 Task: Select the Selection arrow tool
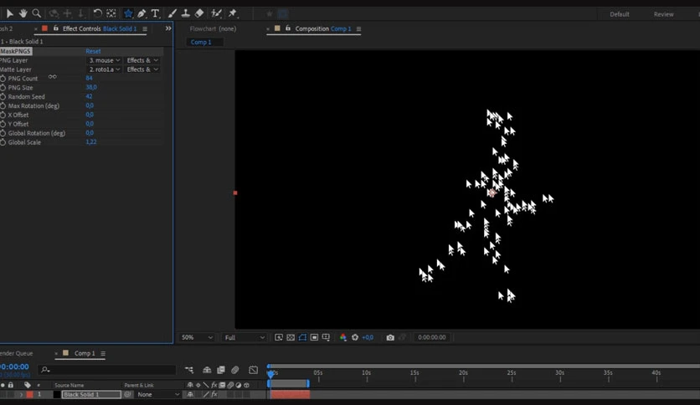10,13
